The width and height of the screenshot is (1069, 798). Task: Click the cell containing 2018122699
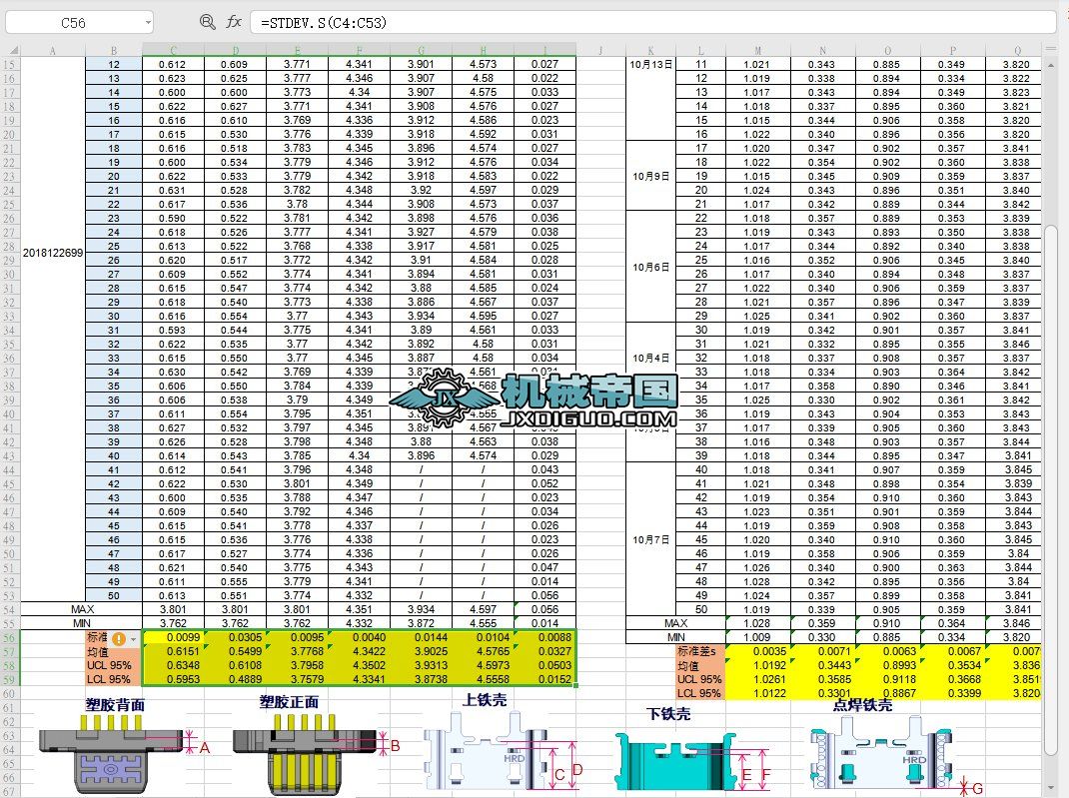[x=53, y=253]
